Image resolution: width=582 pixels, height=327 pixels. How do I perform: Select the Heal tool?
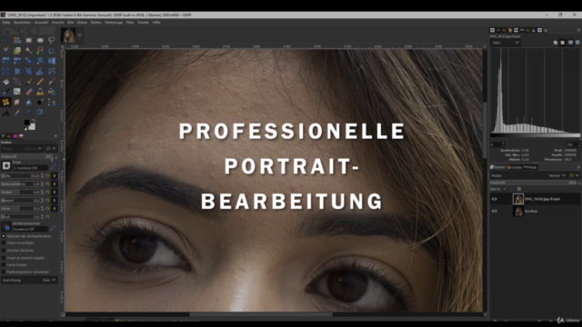point(5,102)
